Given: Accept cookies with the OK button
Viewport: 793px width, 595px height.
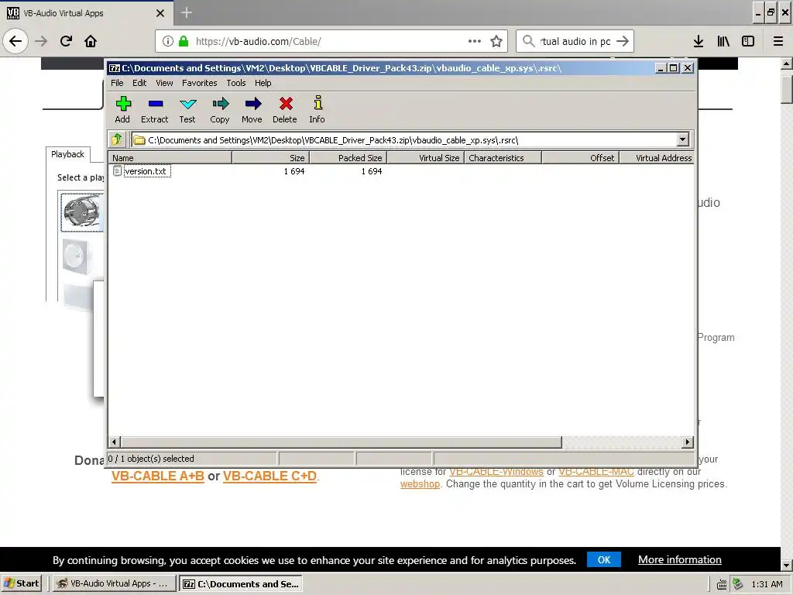Looking at the screenshot, I should click(x=604, y=559).
